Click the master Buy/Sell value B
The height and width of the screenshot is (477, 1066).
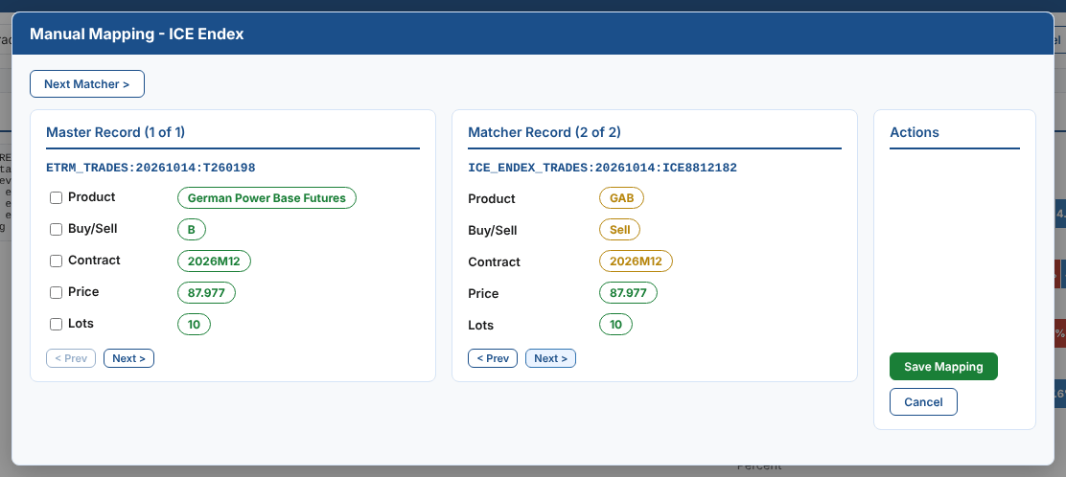[x=192, y=230]
